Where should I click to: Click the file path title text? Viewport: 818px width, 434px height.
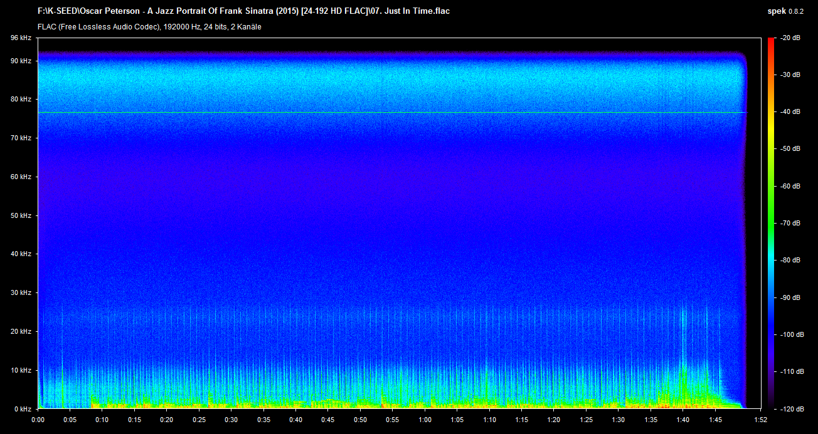[243, 11]
